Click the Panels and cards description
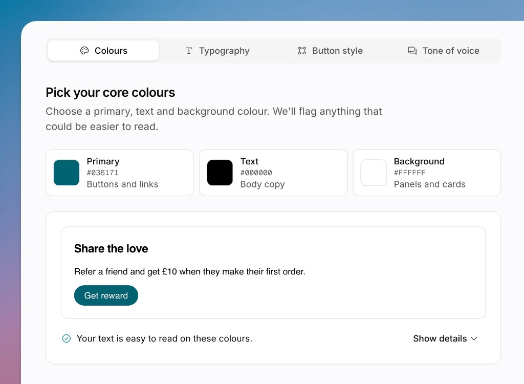 tap(429, 184)
